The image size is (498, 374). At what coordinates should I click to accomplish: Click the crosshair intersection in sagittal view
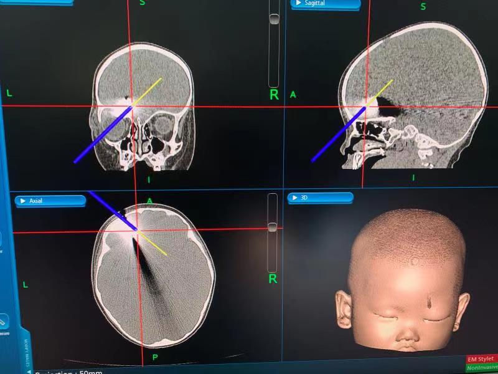(366, 106)
